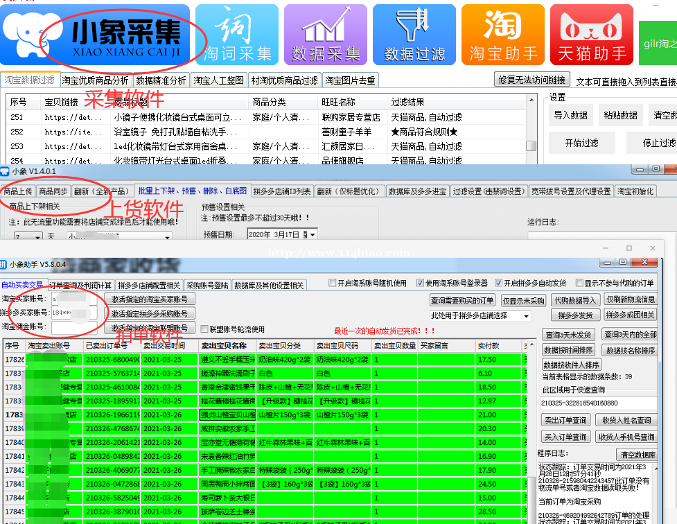Click the 卖出订单查询 button
677x524 pixels.
pos(565,420)
